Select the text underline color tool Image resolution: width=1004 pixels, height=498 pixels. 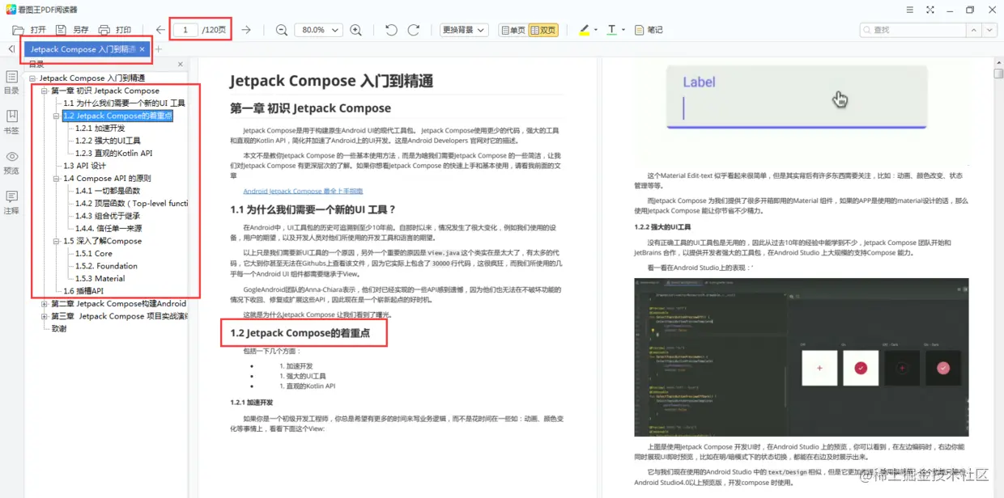611,30
